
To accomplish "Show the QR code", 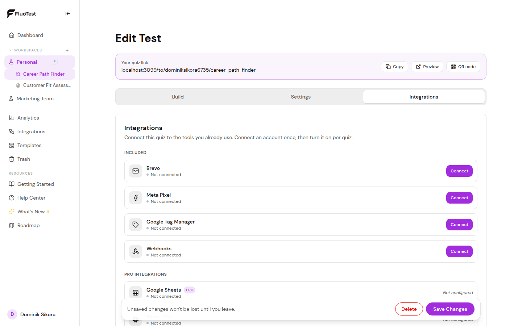I will 463,67.
